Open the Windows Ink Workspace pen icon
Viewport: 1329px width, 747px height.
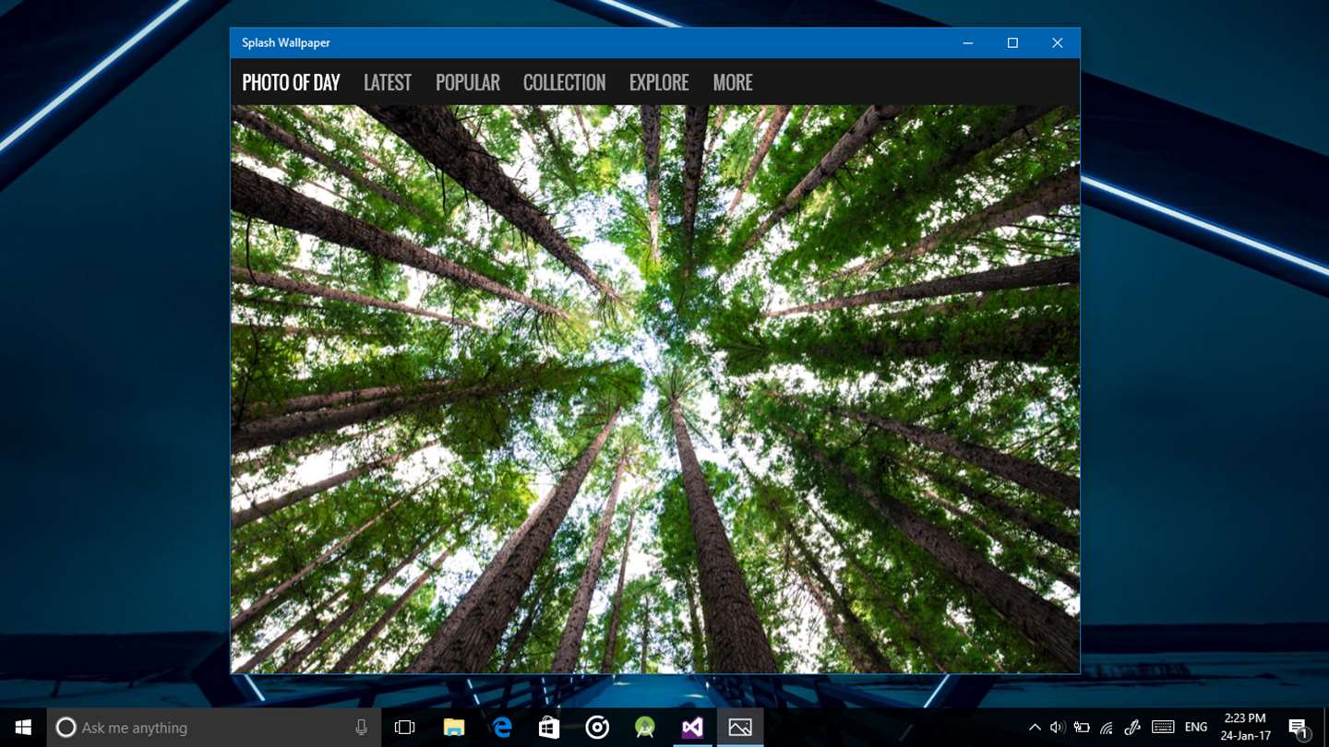[1132, 728]
